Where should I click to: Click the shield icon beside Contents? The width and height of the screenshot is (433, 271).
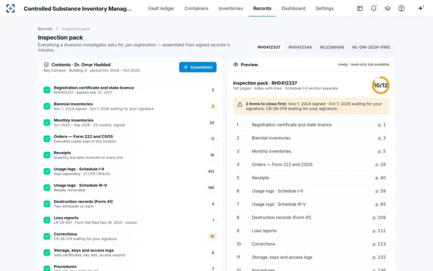[x=46, y=65]
